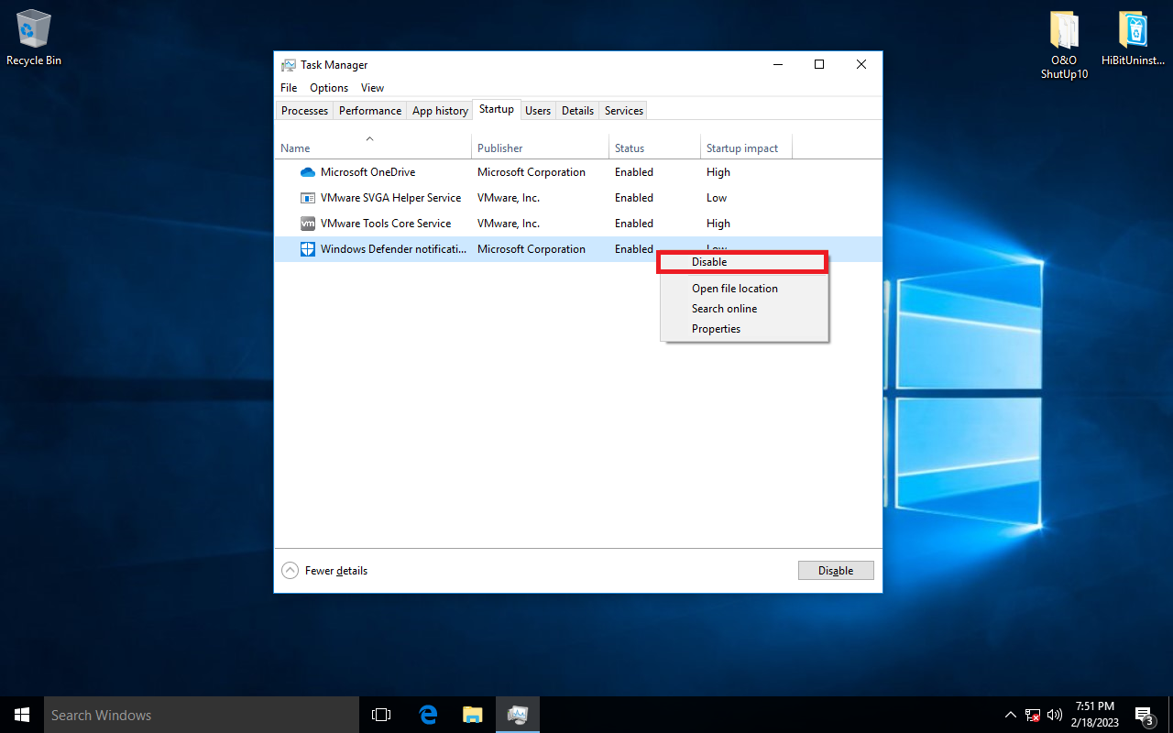Minimize the Task Manager window
1173x733 pixels.
click(777, 64)
